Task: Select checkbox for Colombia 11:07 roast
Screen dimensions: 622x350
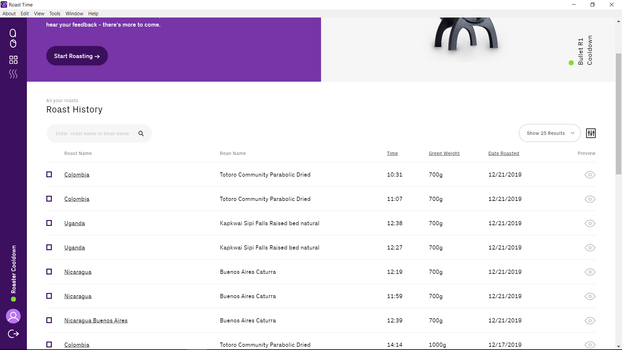Action: click(49, 199)
